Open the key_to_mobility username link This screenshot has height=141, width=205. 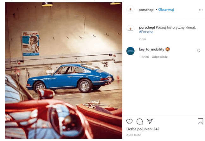pyautogui.click(x=151, y=50)
